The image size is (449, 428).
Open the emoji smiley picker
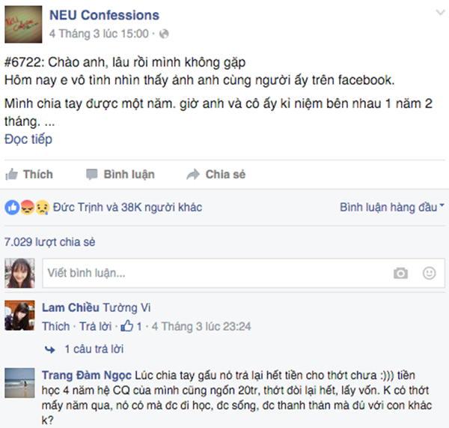(x=429, y=274)
